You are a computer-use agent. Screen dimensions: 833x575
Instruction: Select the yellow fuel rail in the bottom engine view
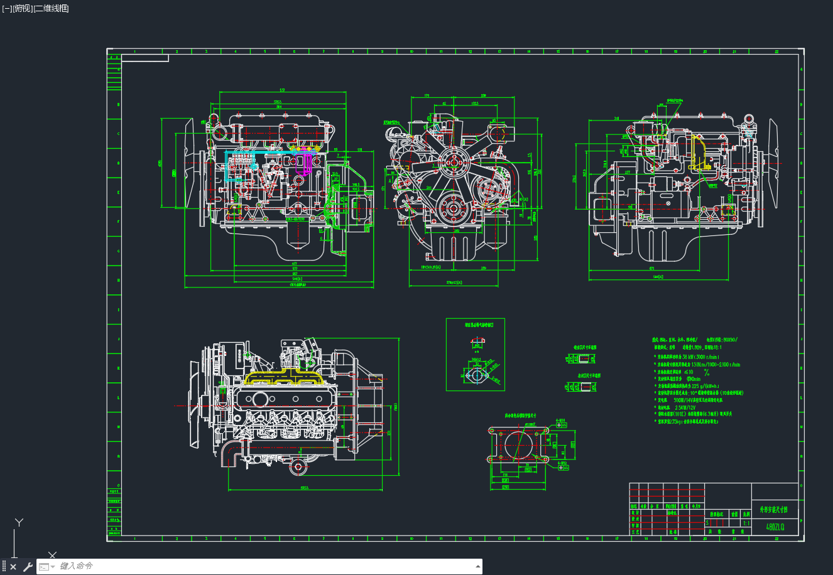click(x=283, y=378)
